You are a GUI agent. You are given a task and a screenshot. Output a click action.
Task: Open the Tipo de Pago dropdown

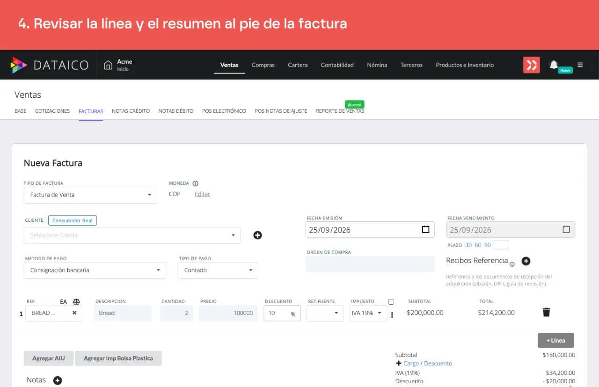(x=218, y=270)
